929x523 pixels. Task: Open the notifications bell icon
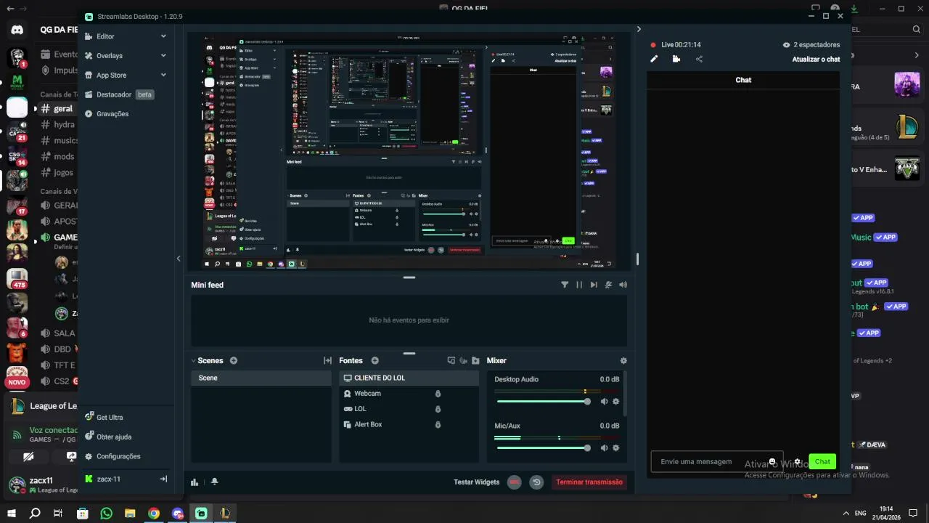tap(214, 482)
